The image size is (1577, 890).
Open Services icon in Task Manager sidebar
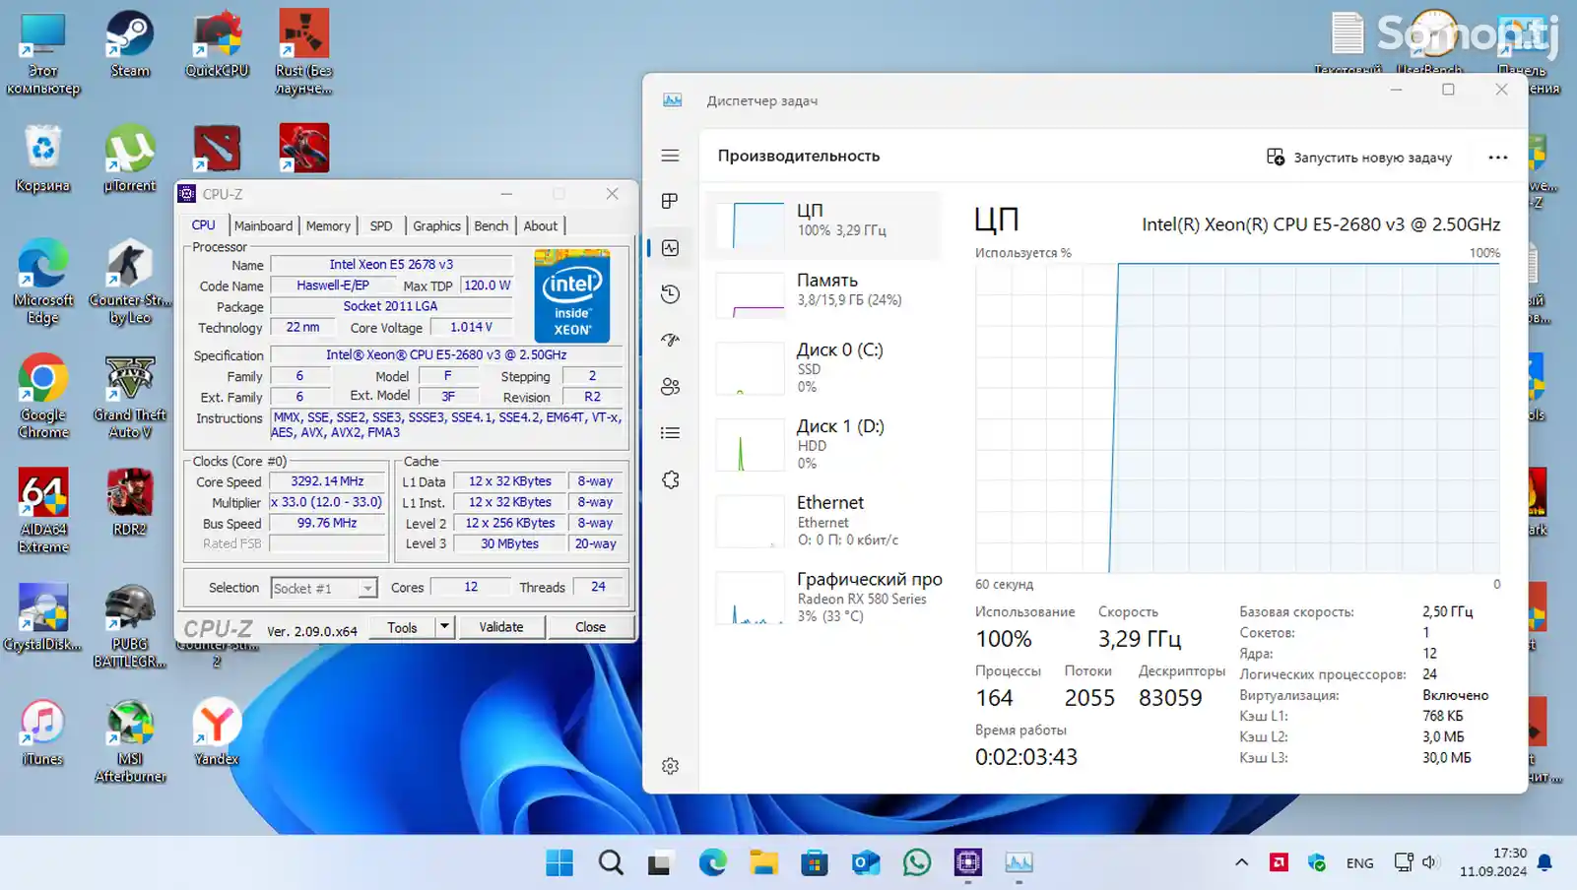(x=670, y=479)
